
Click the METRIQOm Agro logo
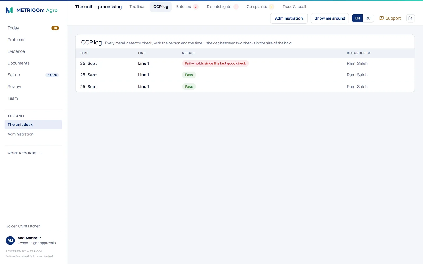(31, 10)
